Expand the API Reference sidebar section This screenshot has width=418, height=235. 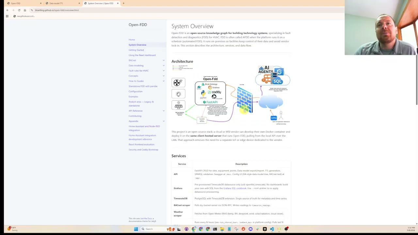164,111
